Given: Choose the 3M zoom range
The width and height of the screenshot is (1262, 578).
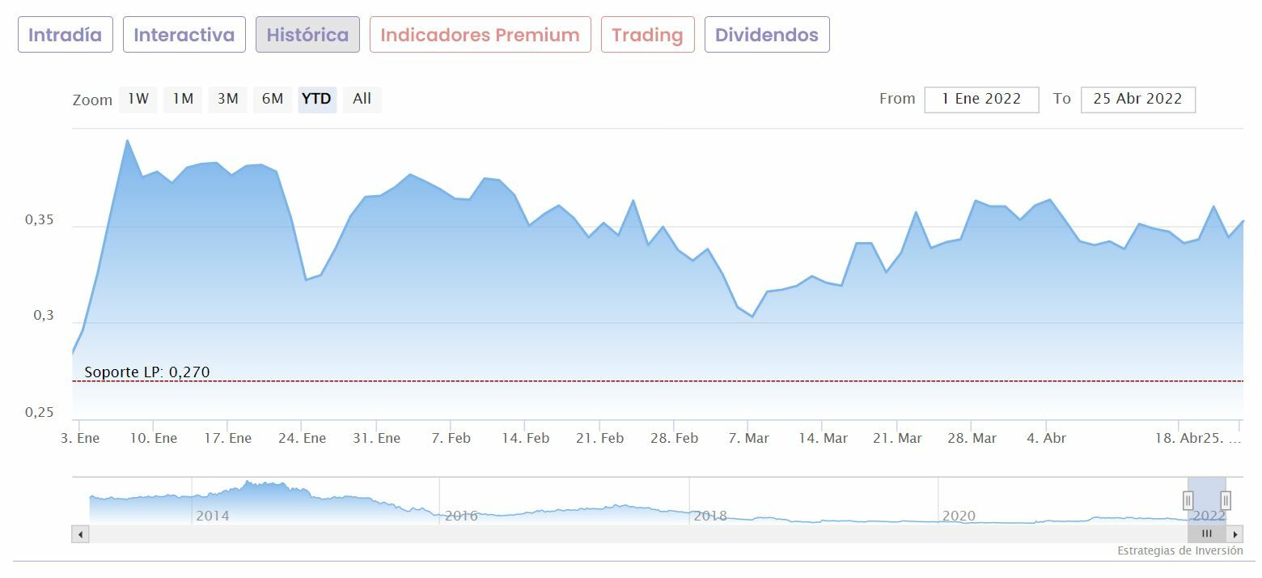Looking at the screenshot, I should point(227,99).
